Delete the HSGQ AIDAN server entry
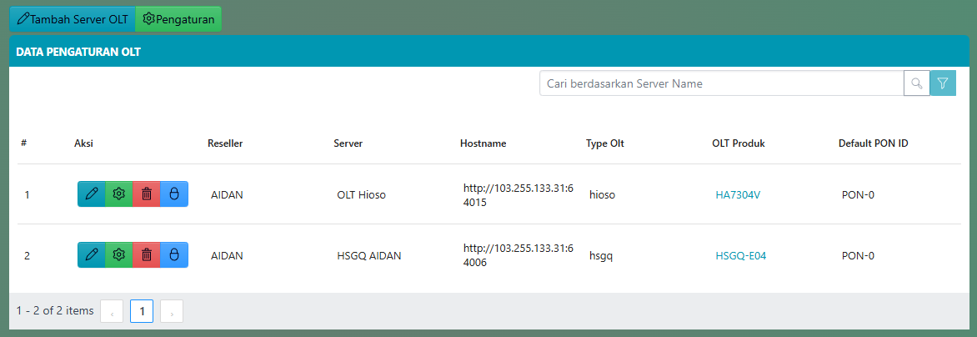The height and width of the screenshot is (337, 977). (147, 255)
